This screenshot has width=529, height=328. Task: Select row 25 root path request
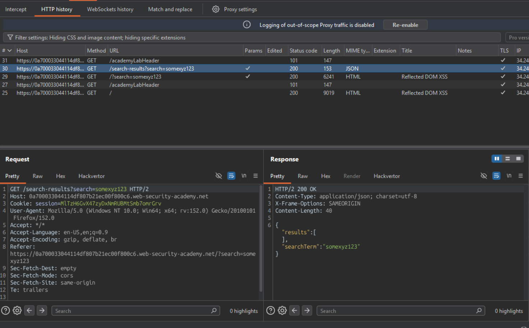264,93
